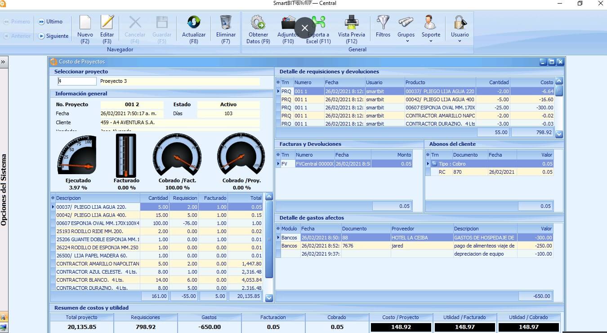Select the RC 870 payment row
Image resolution: width=607 pixels, height=333 pixels.
tap(490, 172)
